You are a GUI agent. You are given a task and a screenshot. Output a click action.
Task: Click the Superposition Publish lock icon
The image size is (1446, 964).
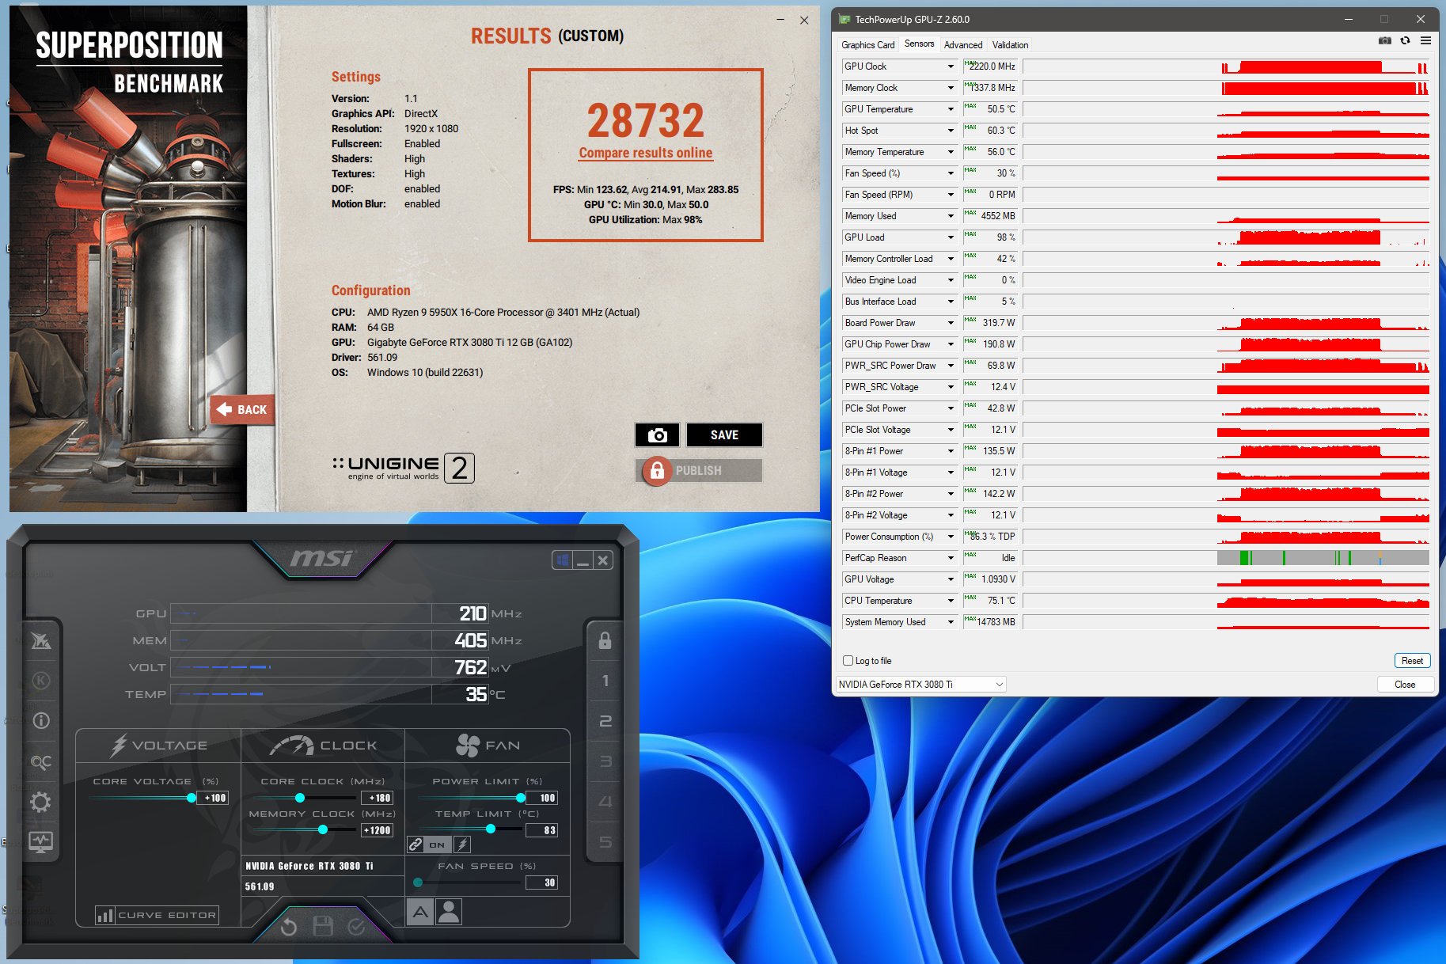657,471
